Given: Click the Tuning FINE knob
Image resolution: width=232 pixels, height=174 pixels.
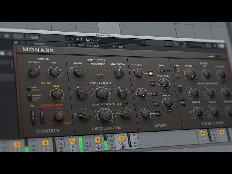Looking at the screenshot, I should point(54,72).
